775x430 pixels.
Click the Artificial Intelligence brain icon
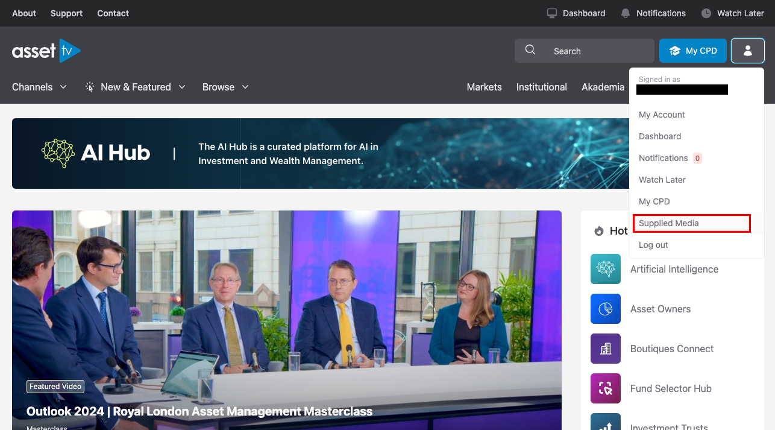tap(606, 269)
